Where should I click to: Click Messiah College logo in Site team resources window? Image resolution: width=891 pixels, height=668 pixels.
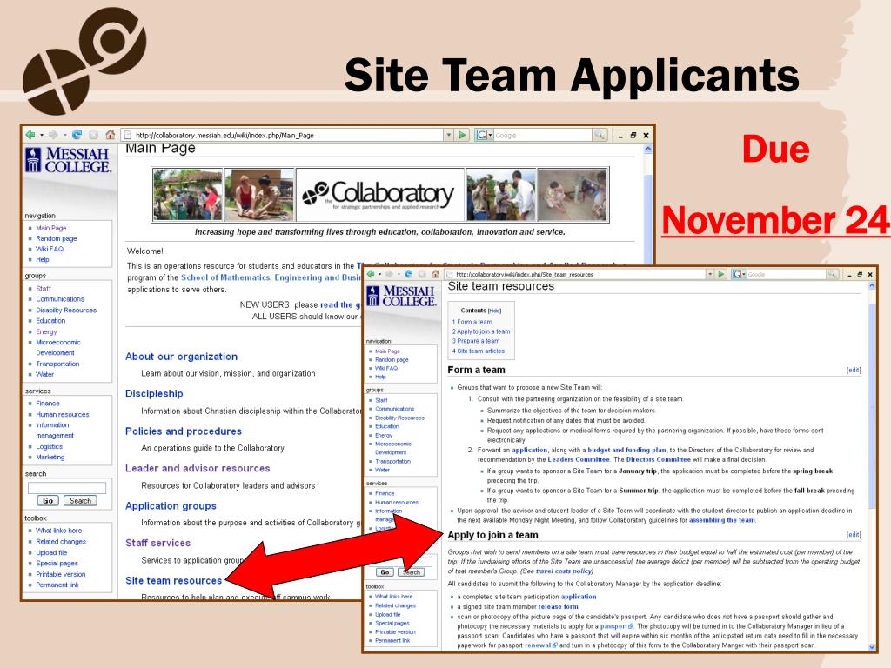coord(403,296)
